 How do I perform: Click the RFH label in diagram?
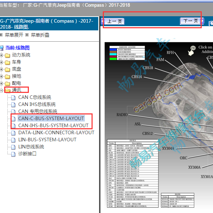coord(170,53)
